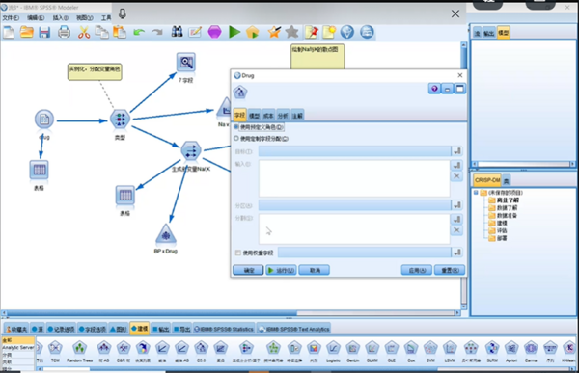Open the field picker for weight field
The image size is (579, 373).
(457, 253)
